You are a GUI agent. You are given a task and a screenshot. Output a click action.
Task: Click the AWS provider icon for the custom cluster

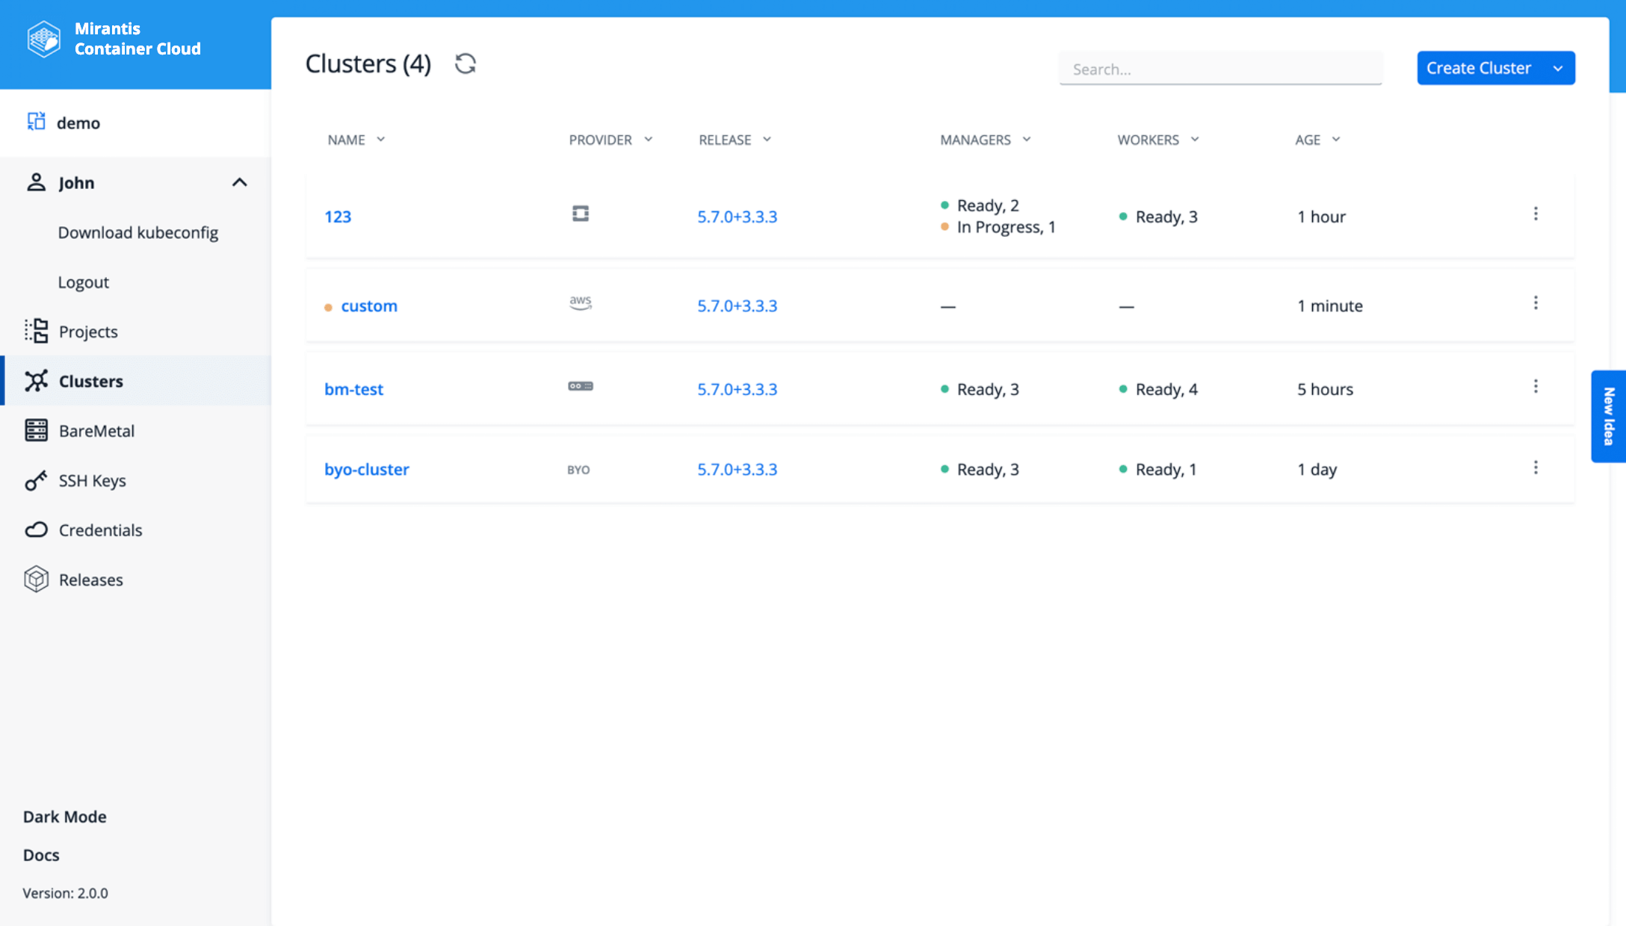point(580,303)
